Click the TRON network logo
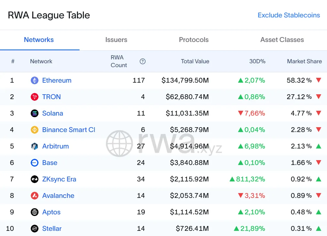This screenshot has height=236, width=327. (x=34, y=97)
